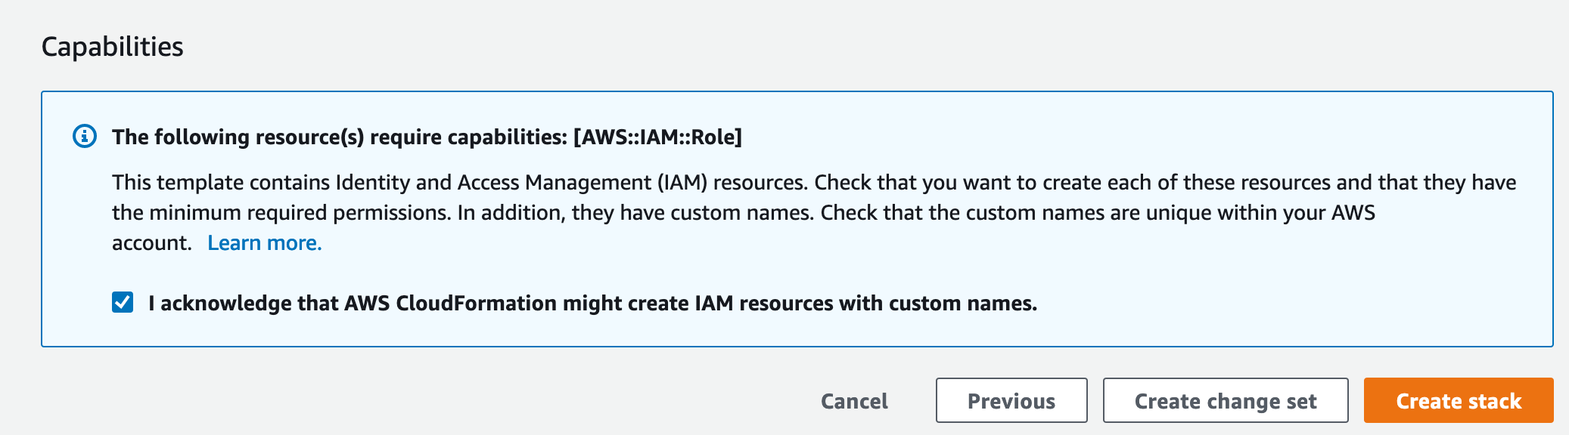Screen dimensions: 1569x435
Task: Click the [AWS::IAM::Role] resource text
Action: coord(657,137)
